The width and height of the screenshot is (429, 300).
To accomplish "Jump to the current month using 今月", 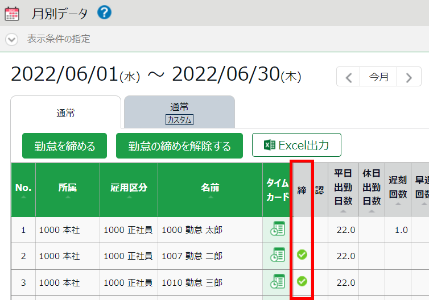I will [x=379, y=77].
